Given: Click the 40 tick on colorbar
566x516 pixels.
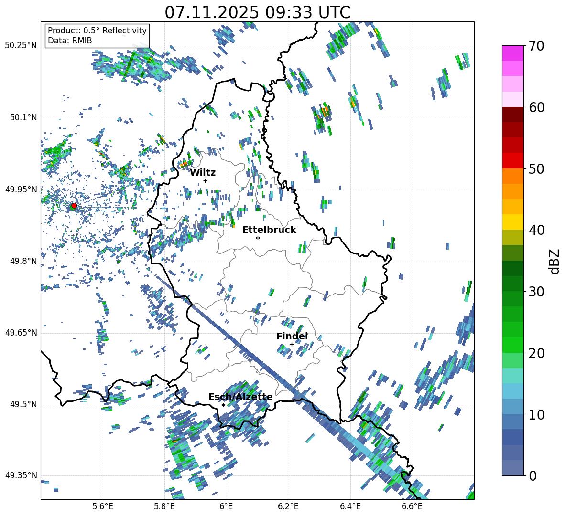Looking at the screenshot, I should pyautogui.click(x=536, y=230).
